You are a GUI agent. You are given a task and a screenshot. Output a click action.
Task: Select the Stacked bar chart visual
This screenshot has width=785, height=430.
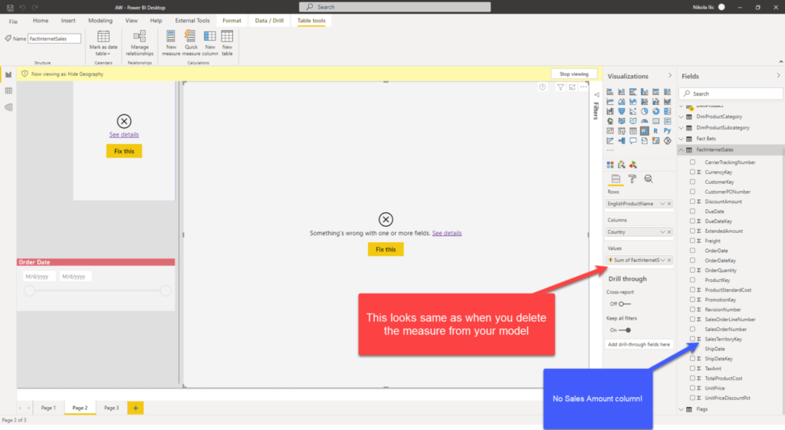[x=609, y=92]
